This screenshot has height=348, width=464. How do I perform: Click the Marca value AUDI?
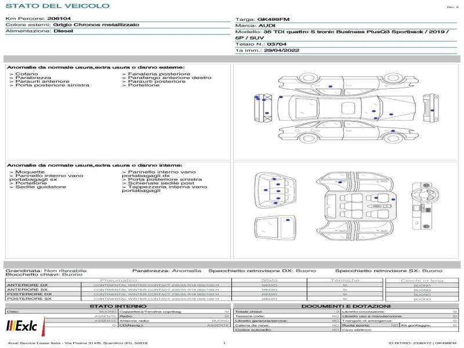click(267, 26)
